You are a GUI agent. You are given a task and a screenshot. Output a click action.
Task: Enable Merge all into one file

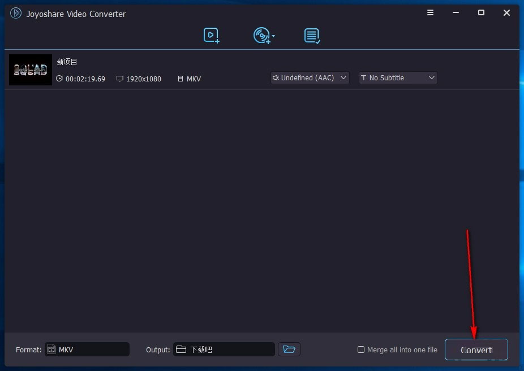tap(360, 350)
